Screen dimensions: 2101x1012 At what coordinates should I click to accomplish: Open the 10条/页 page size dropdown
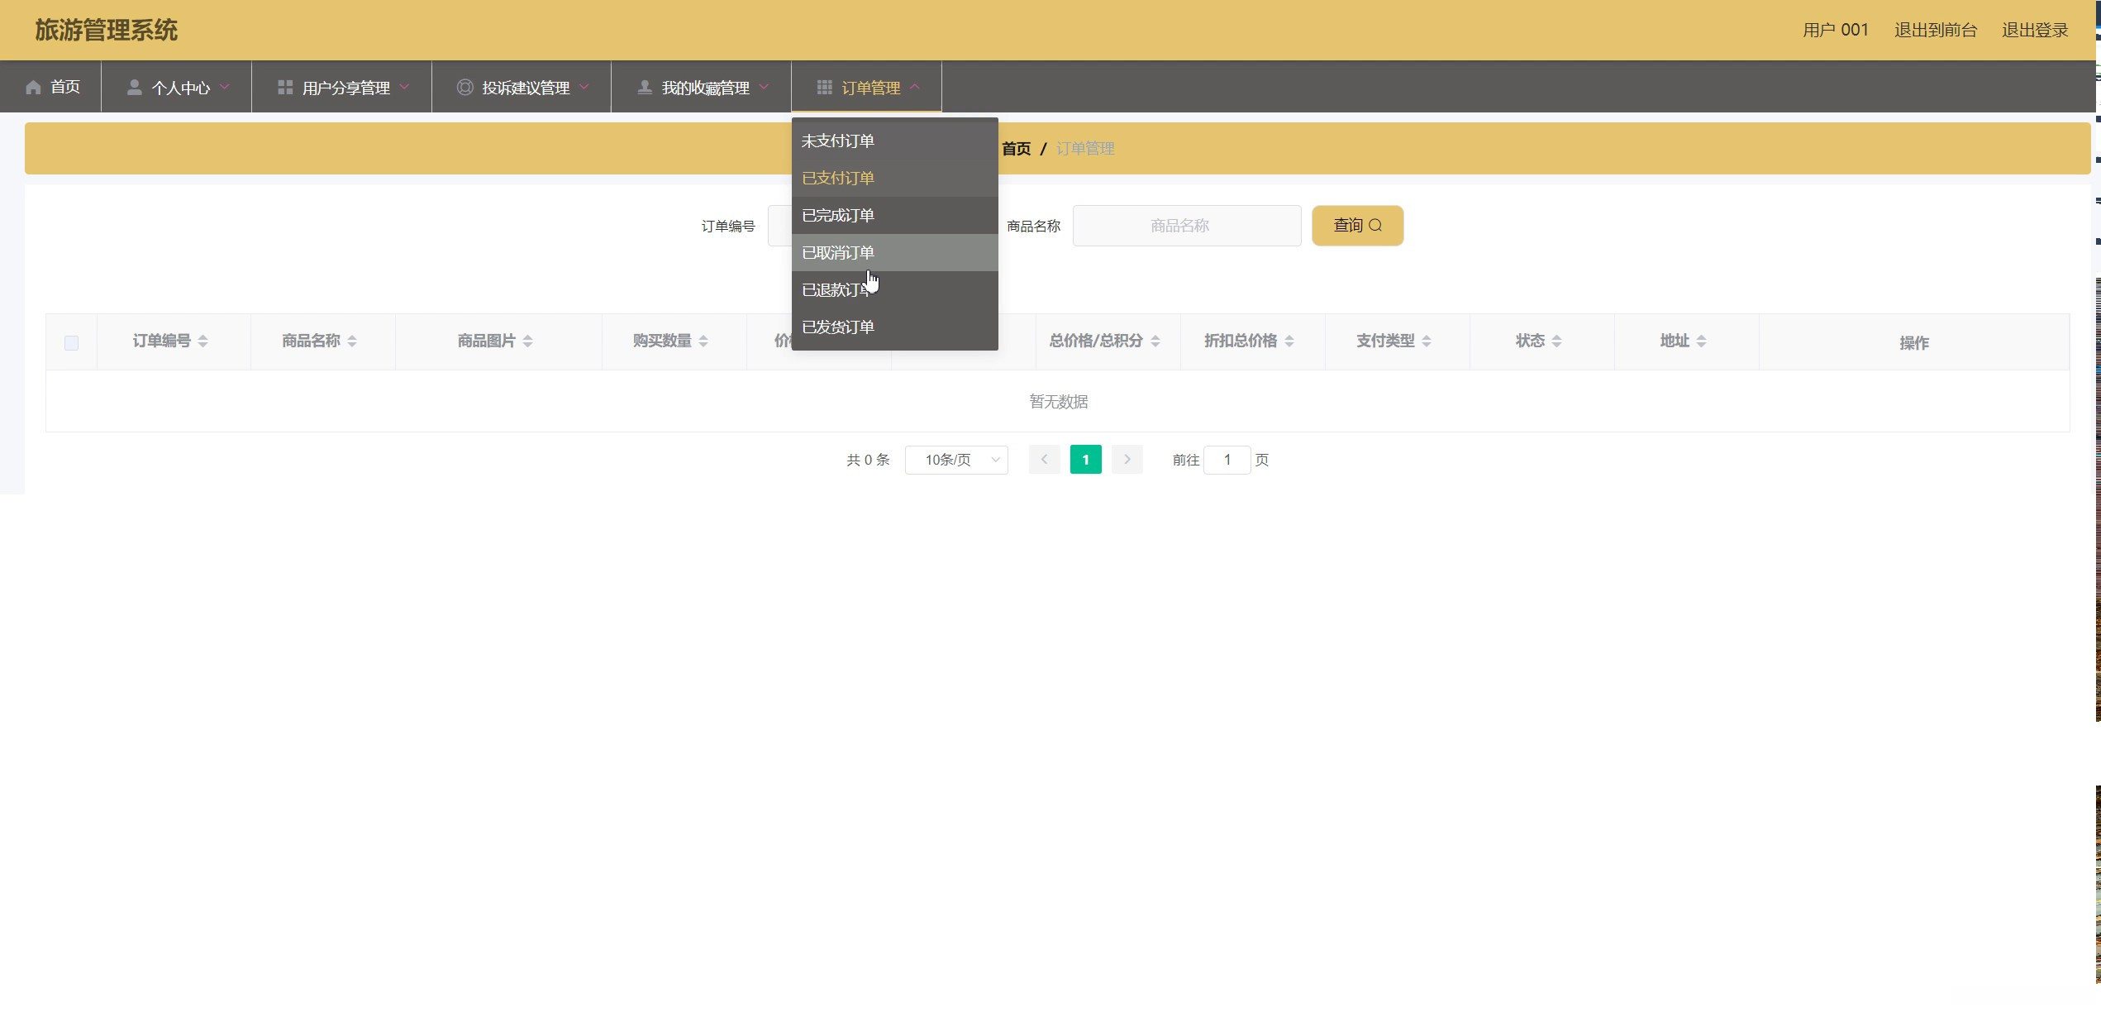(x=956, y=460)
